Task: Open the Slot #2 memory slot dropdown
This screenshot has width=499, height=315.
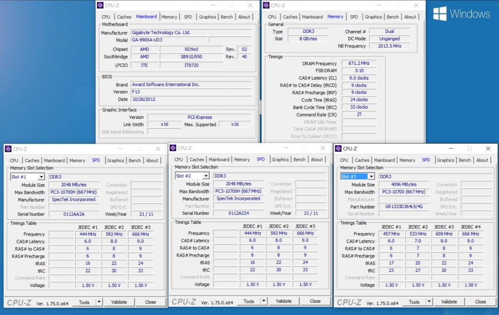Action: coord(206,176)
